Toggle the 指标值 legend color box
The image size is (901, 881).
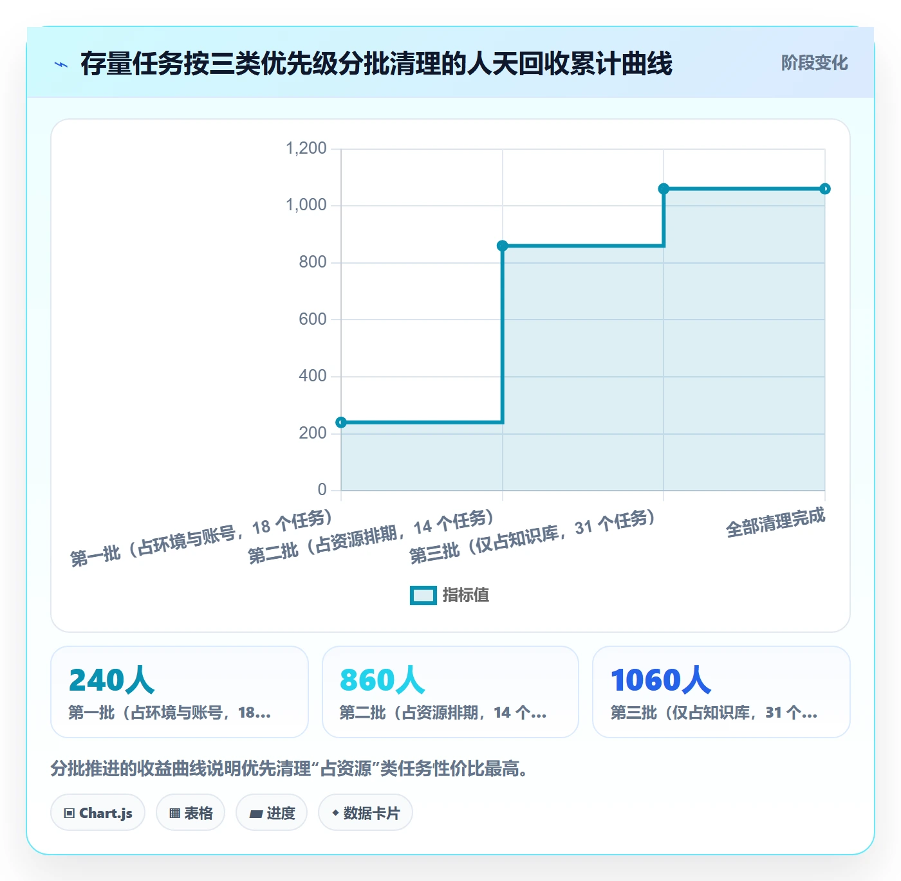pos(423,595)
